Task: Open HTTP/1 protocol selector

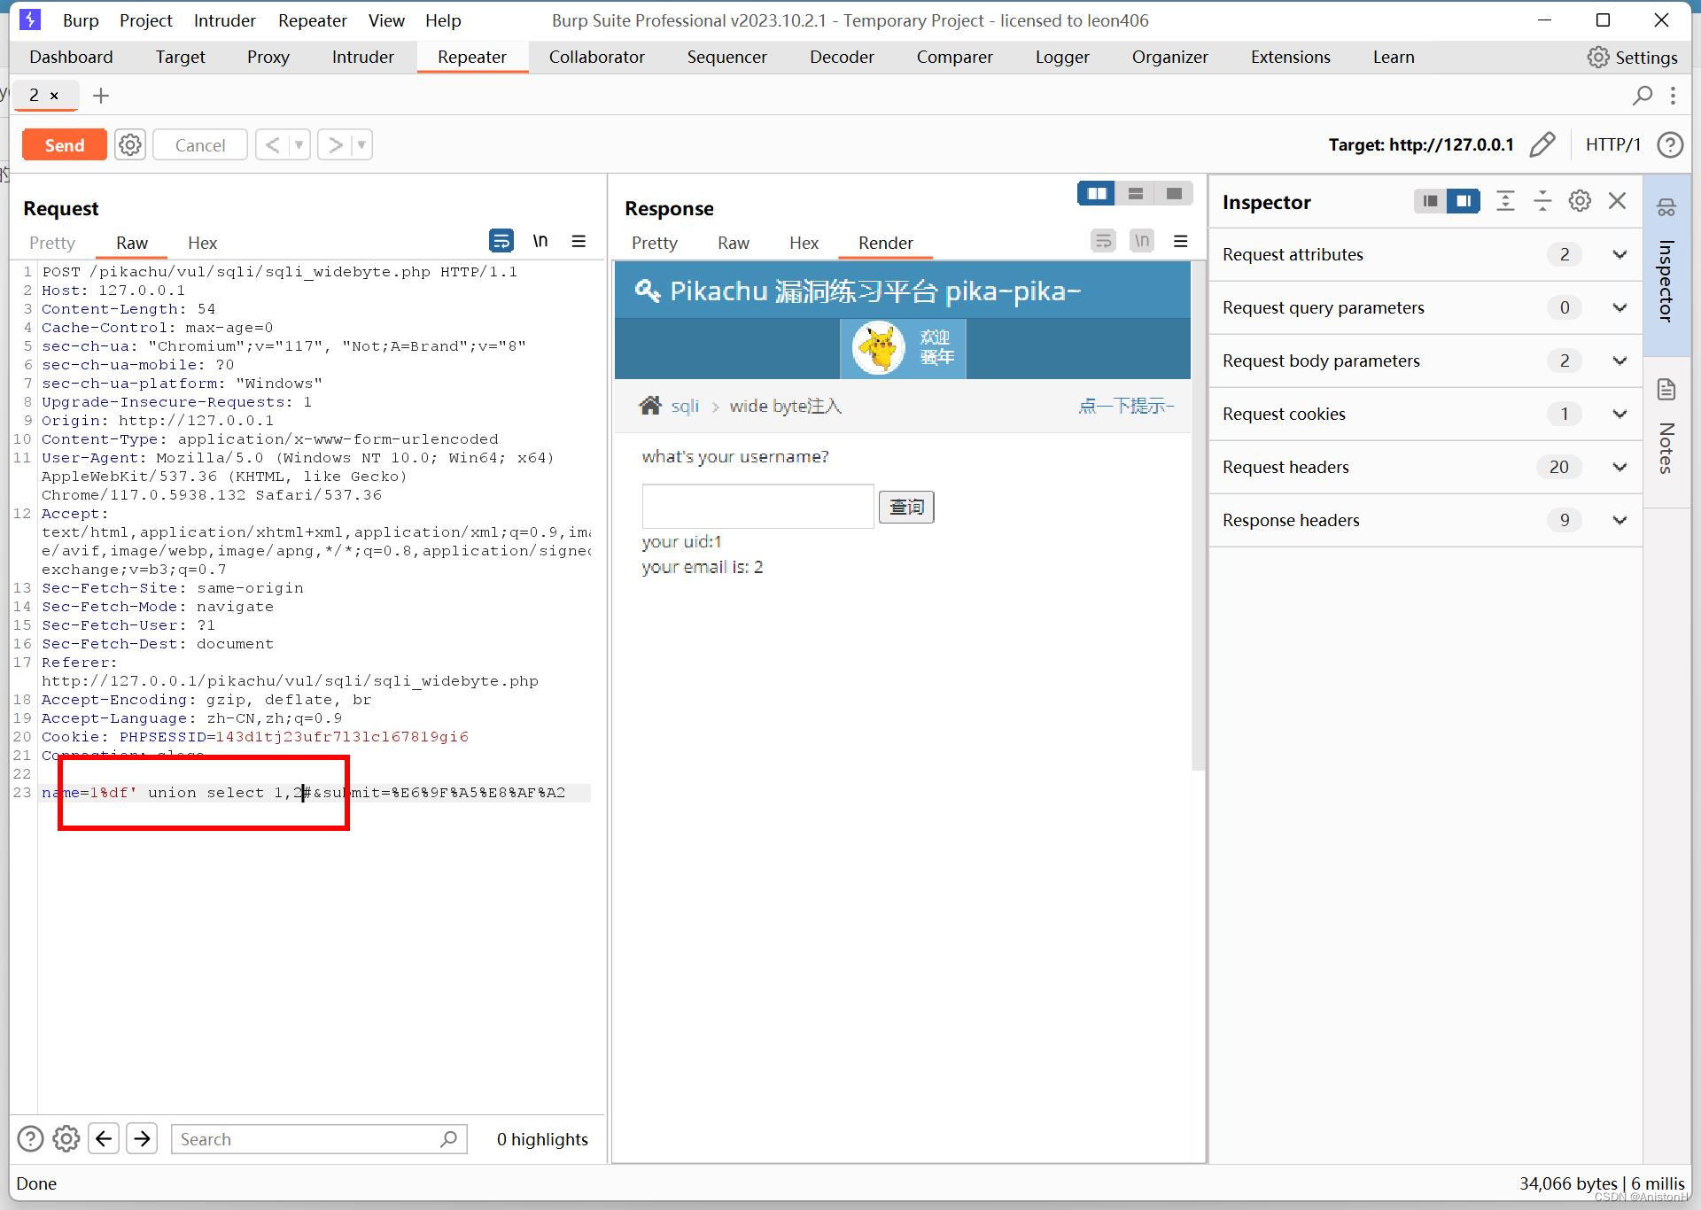Action: [x=1612, y=144]
